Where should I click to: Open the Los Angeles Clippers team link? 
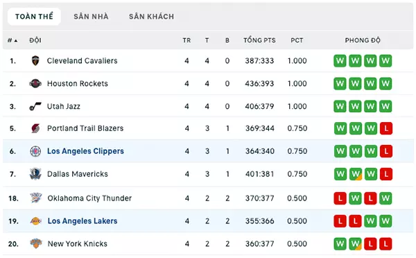[85, 151]
